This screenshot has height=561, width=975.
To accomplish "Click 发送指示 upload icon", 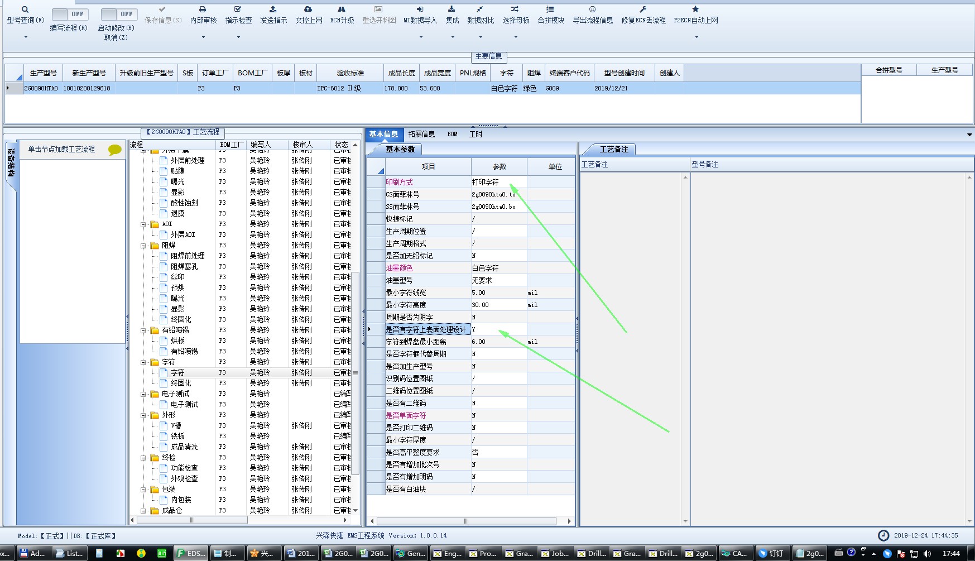I will pos(273,15).
